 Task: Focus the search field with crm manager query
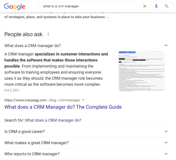tap(90, 6)
